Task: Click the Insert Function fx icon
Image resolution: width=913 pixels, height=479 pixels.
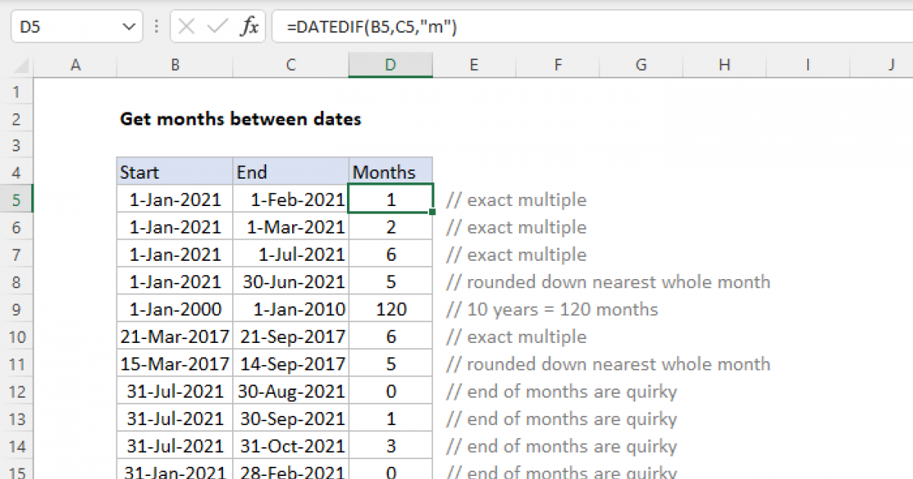Action: coord(249,28)
